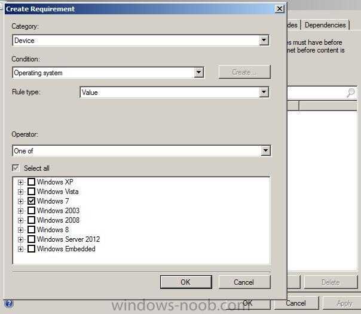This screenshot has width=361, height=314.
Task: Check the Windows XP checkbox
Action: click(x=31, y=182)
